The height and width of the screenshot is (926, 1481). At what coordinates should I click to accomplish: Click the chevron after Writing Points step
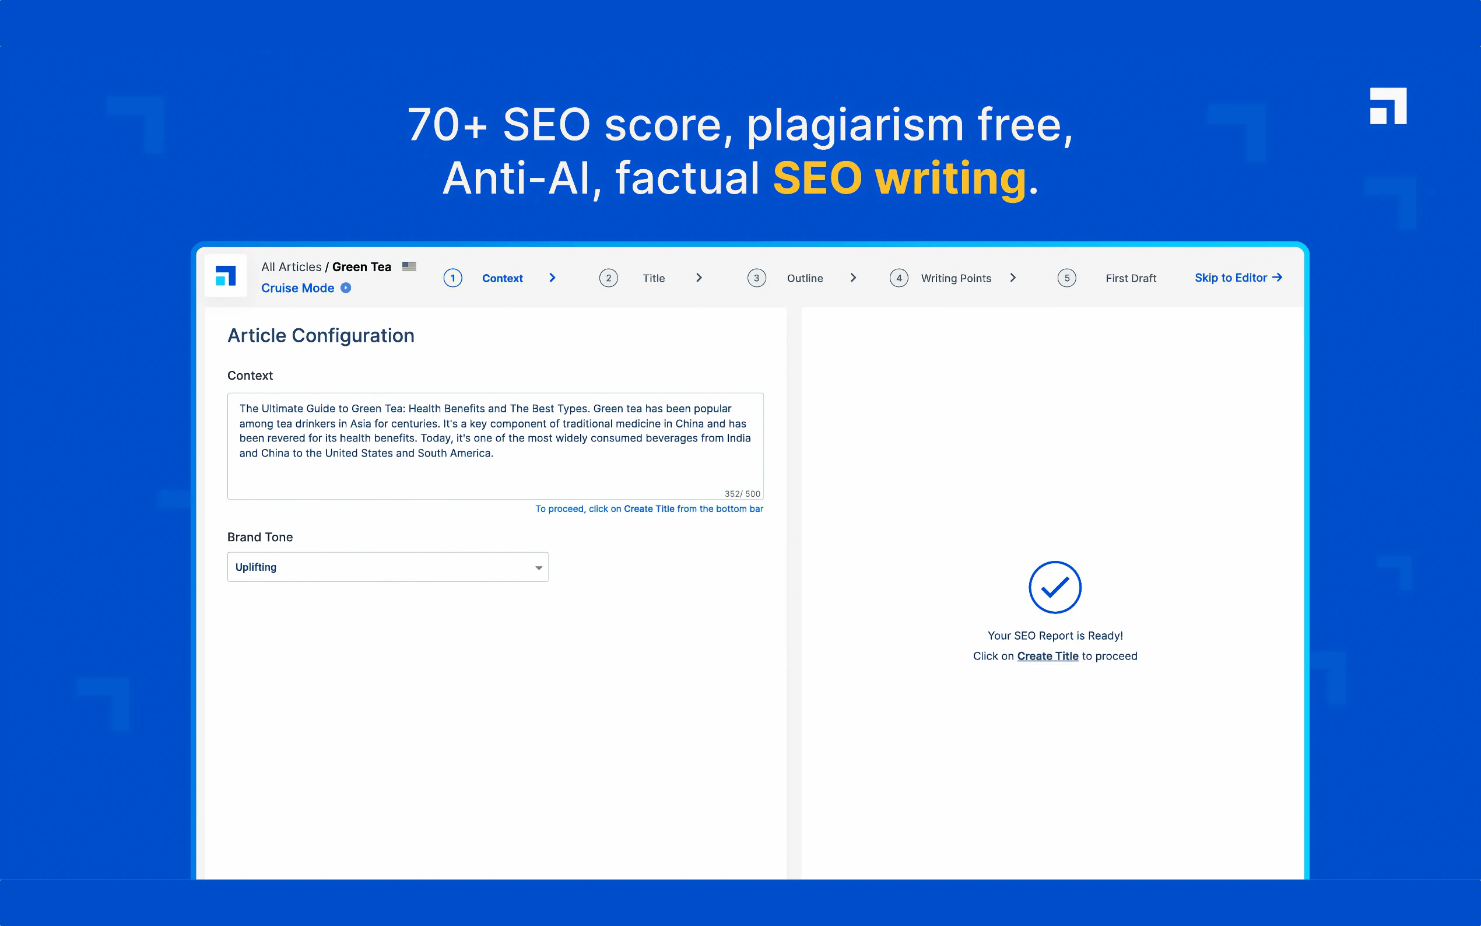(1013, 278)
